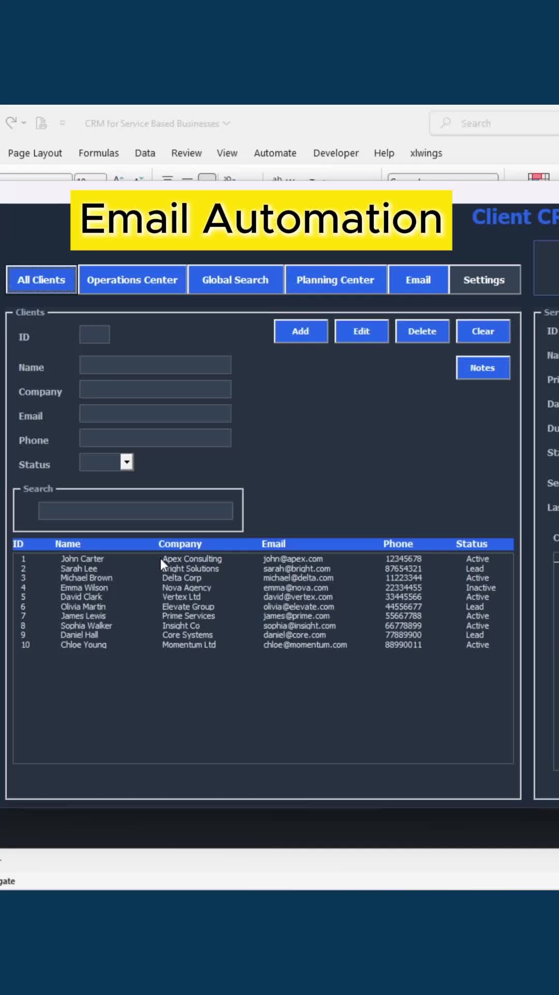Open the Status combo box arrow
The height and width of the screenshot is (995, 559).
127,462
